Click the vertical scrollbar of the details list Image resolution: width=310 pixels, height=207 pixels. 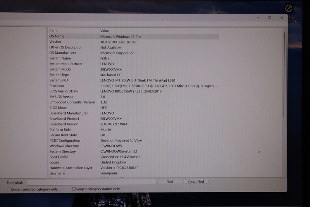(284, 75)
